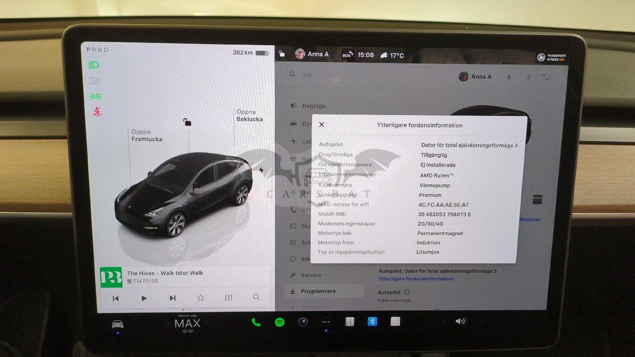Open Bluetooth from the bottom dock
Viewport: 635px width, 357px height.
pos(372,321)
